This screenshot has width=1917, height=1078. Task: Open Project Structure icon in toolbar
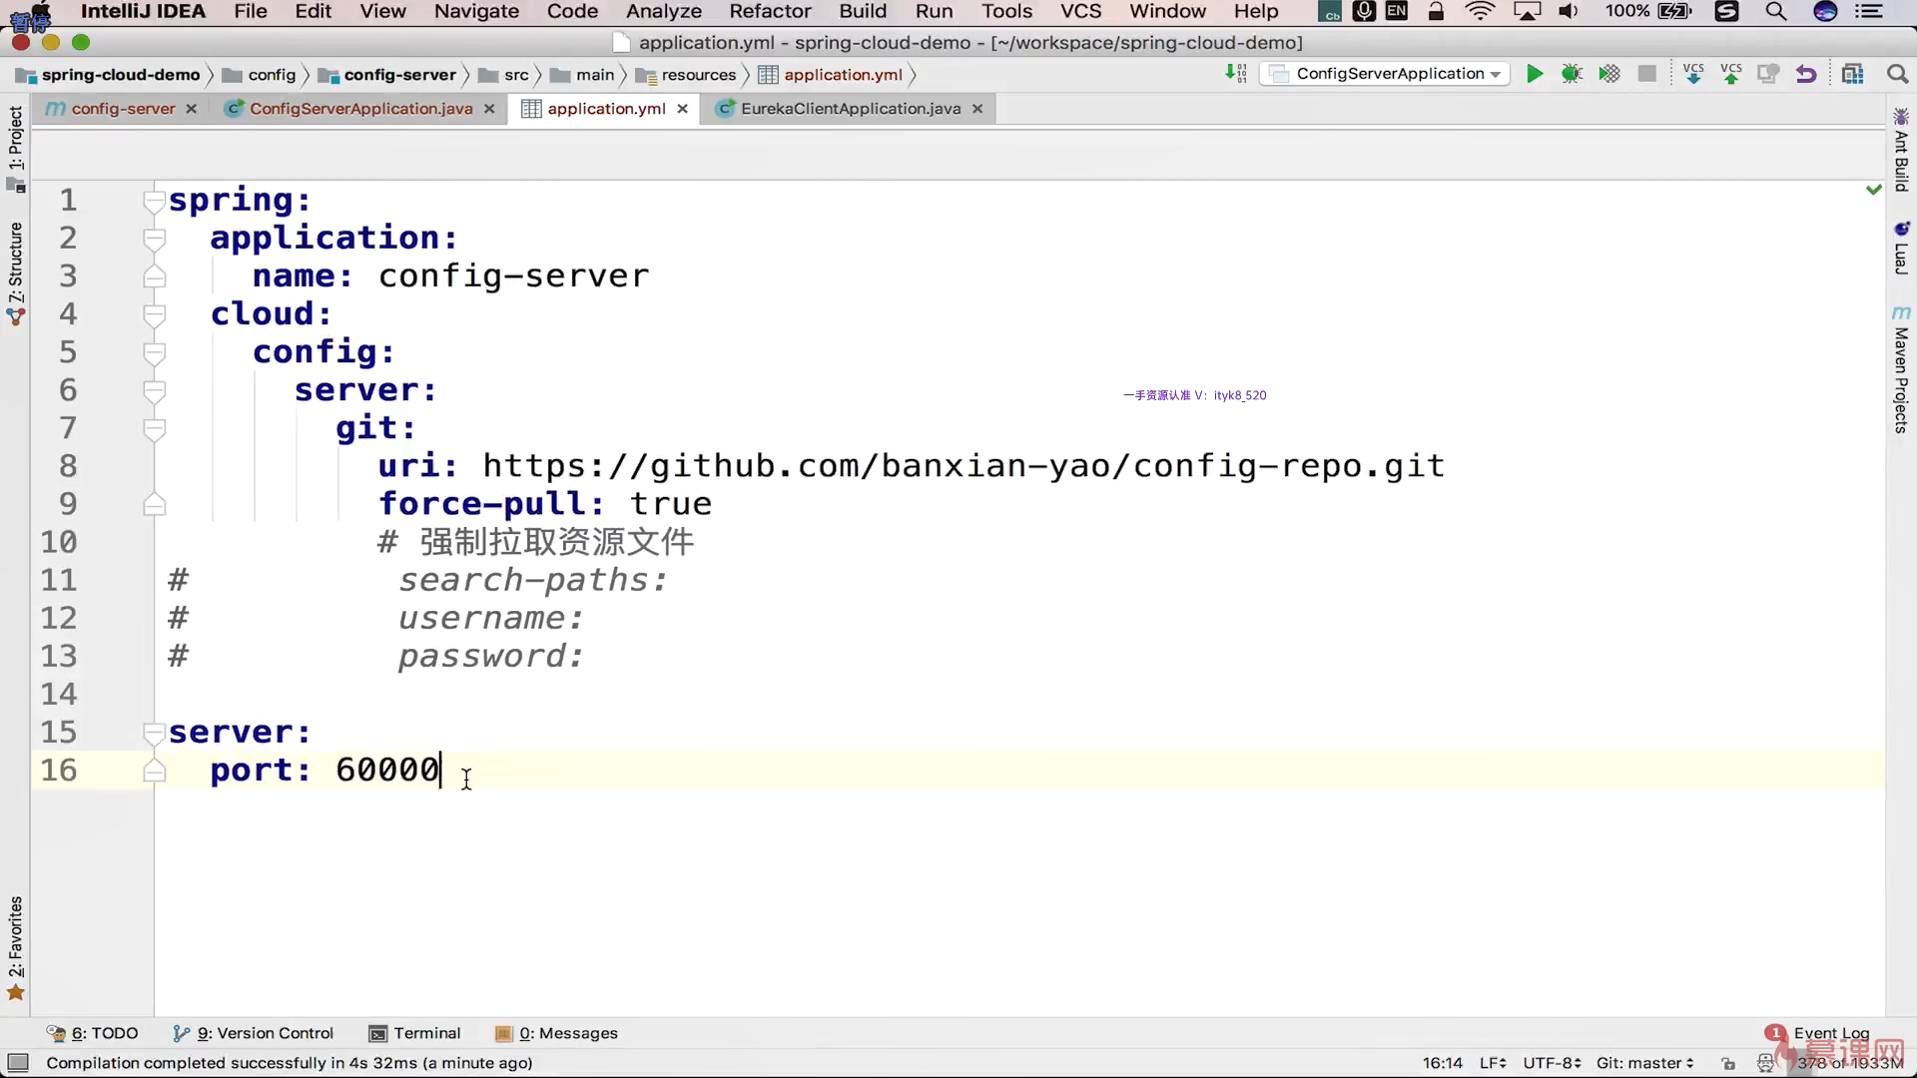tap(1853, 74)
